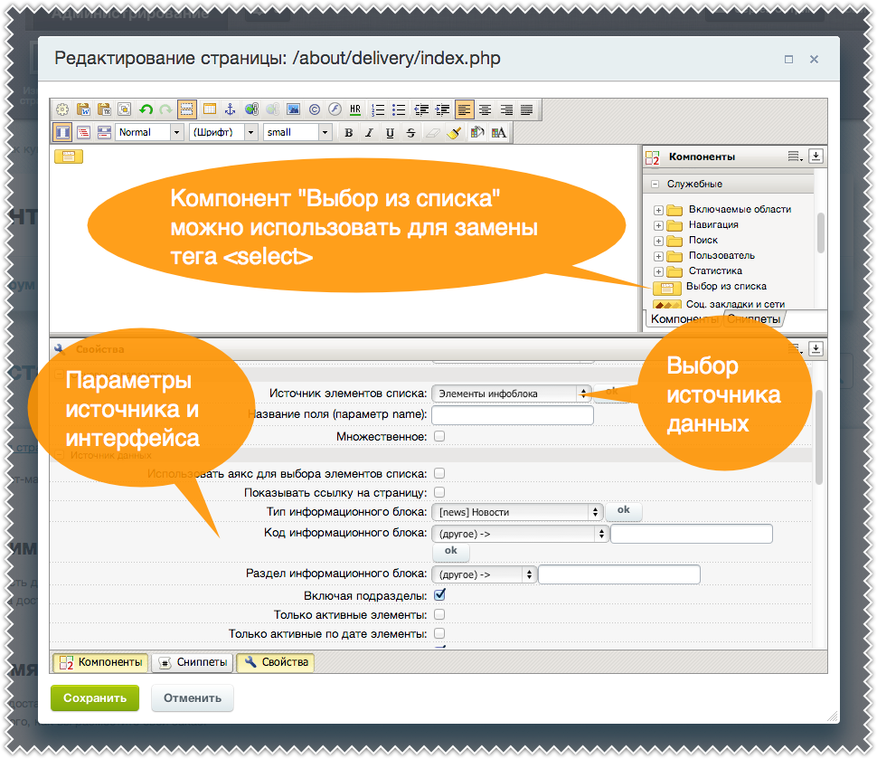
Task: Open the "Источник элементов списка" dropdown
Action: click(511, 394)
